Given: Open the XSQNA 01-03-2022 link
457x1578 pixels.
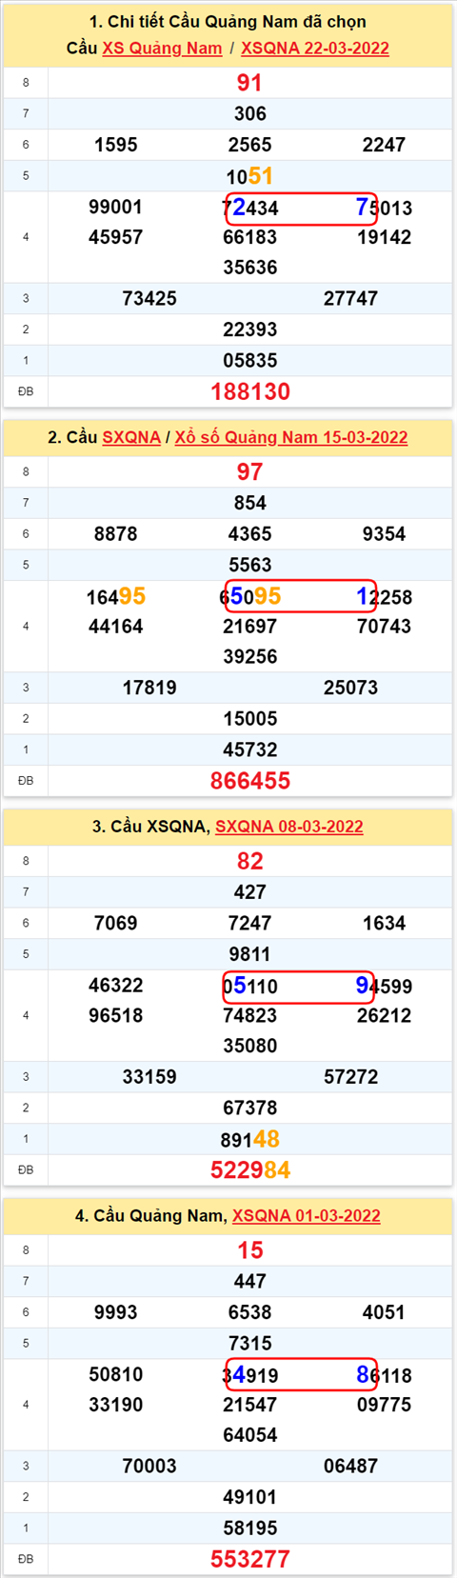Looking at the screenshot, I should [x=307, y=1216].
